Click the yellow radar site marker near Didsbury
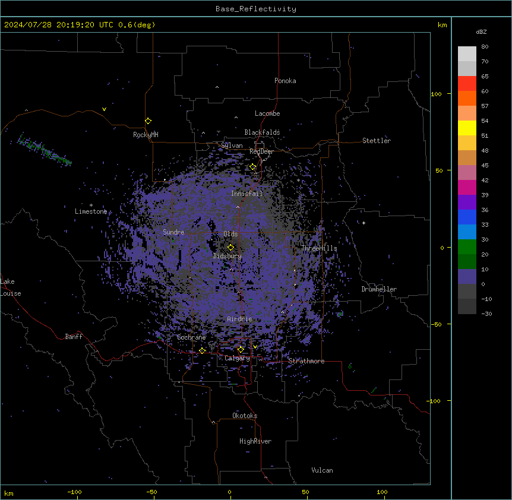Screen dimensions: 512x500 click(x=230, y=247)
